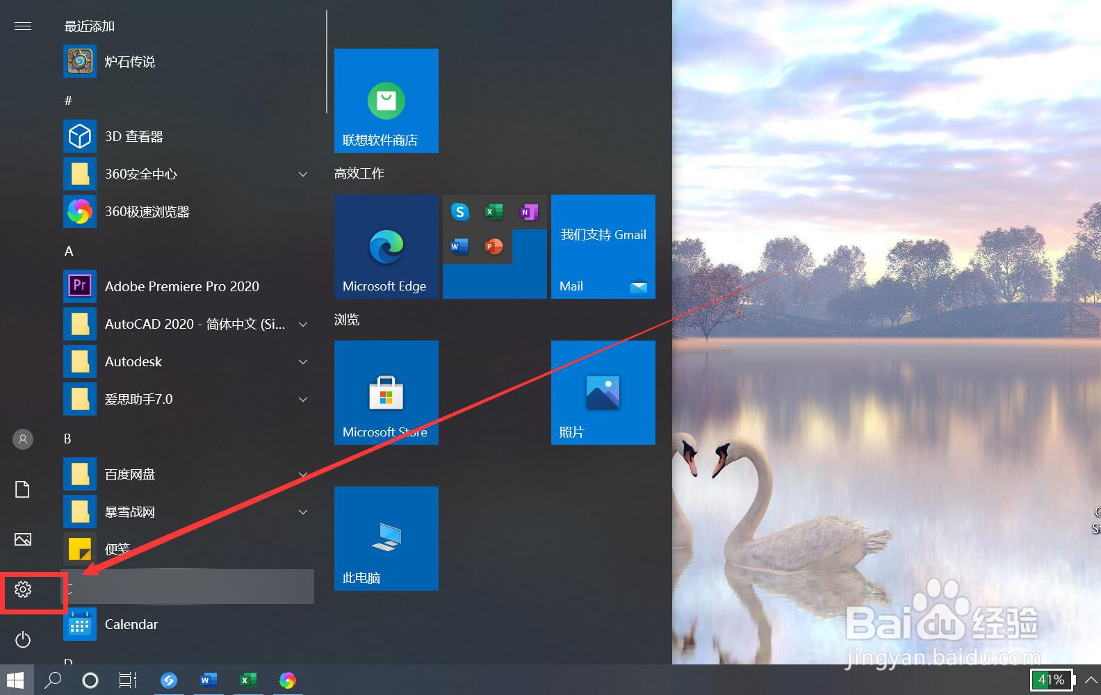Open the 此电脑 tile
Screen dimensions: 1101x695
[386, 539]
